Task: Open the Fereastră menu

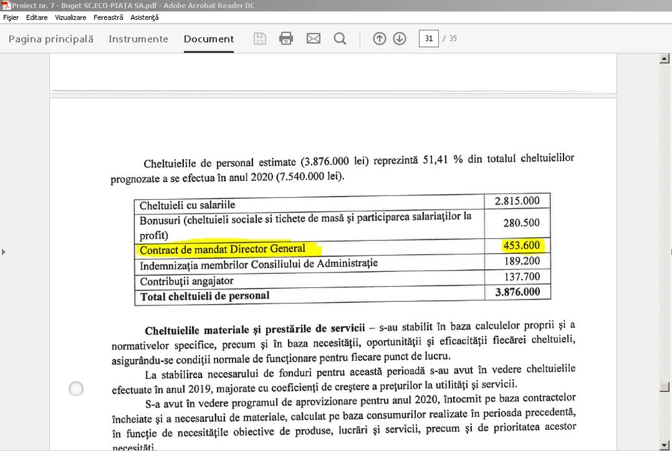Action: tap(108, 17)
